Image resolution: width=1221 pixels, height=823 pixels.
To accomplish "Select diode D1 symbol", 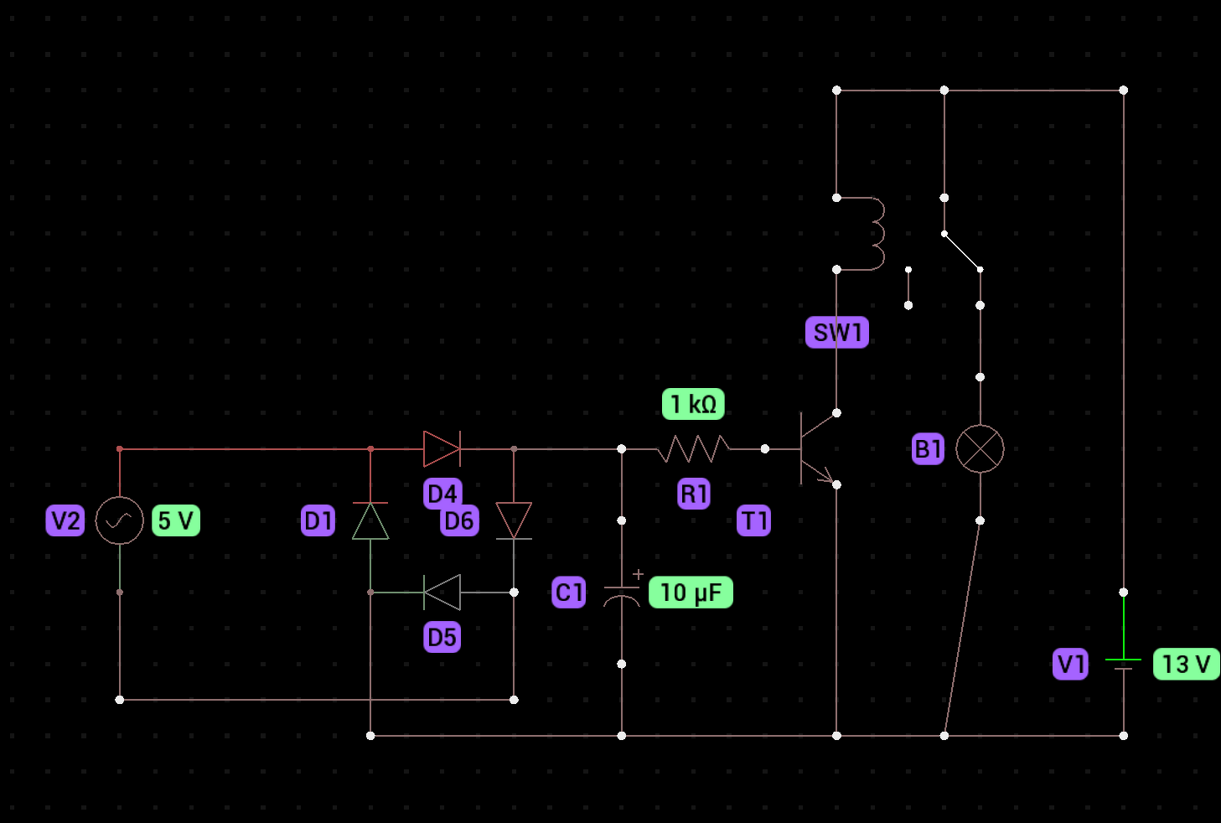I will [370, 520].
